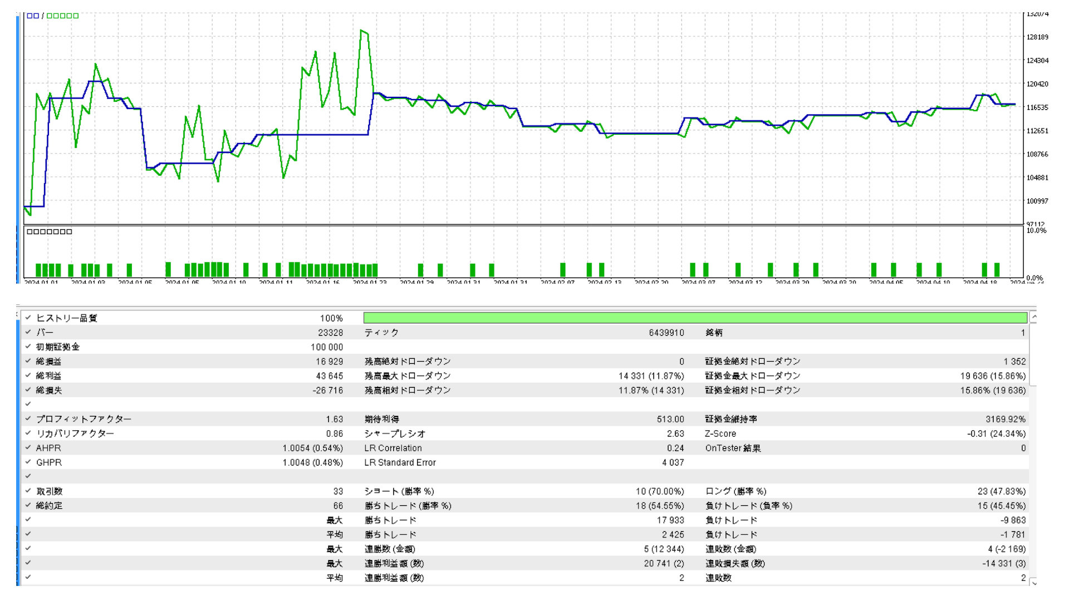Toggle the バー row checkmark
This screenshot has width=1069, height=601.
(x=27, y=332)
